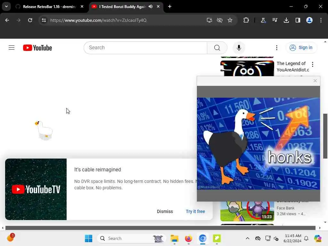Try YouTube TV for free
Screen dimensions: 328x246
click(195, 211)
